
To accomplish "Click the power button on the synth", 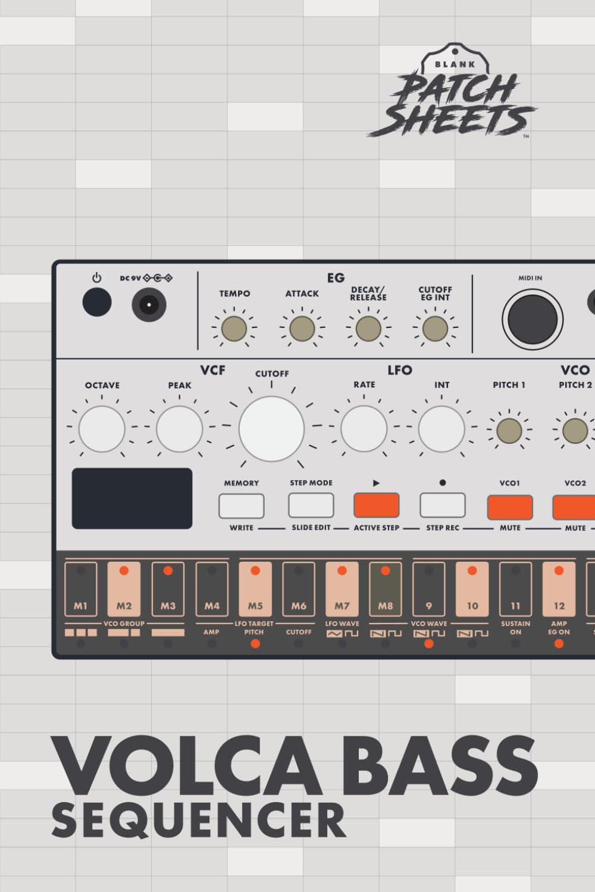I will [x=97, y=302].
